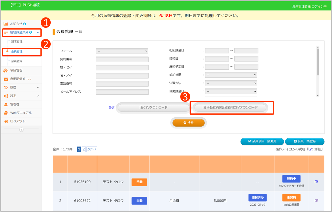Open the フォーム dropdown
The height and width of the screenshot is (212, 332).
click(122, 51)
